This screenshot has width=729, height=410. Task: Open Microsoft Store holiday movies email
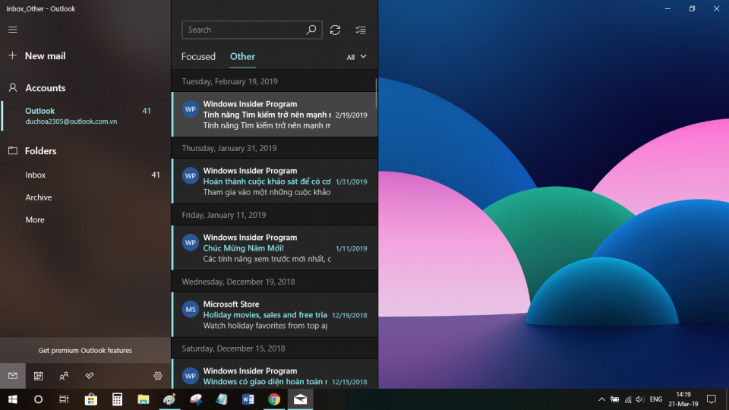point(275,314)
